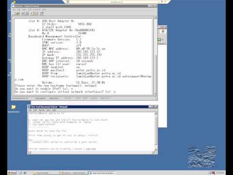Click the HyperTerminal vertical scrollbar up arrow
233x175 pixels.
click(155, 17)
